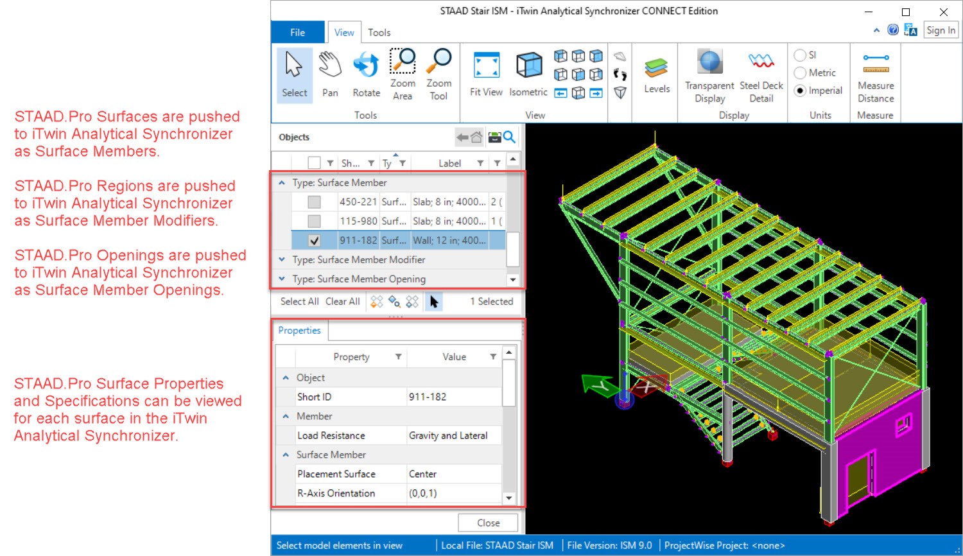Click the back-to-home icon in Objects panel
The image size is (963, 556).
pyautogui.click(x=469, y=137)
